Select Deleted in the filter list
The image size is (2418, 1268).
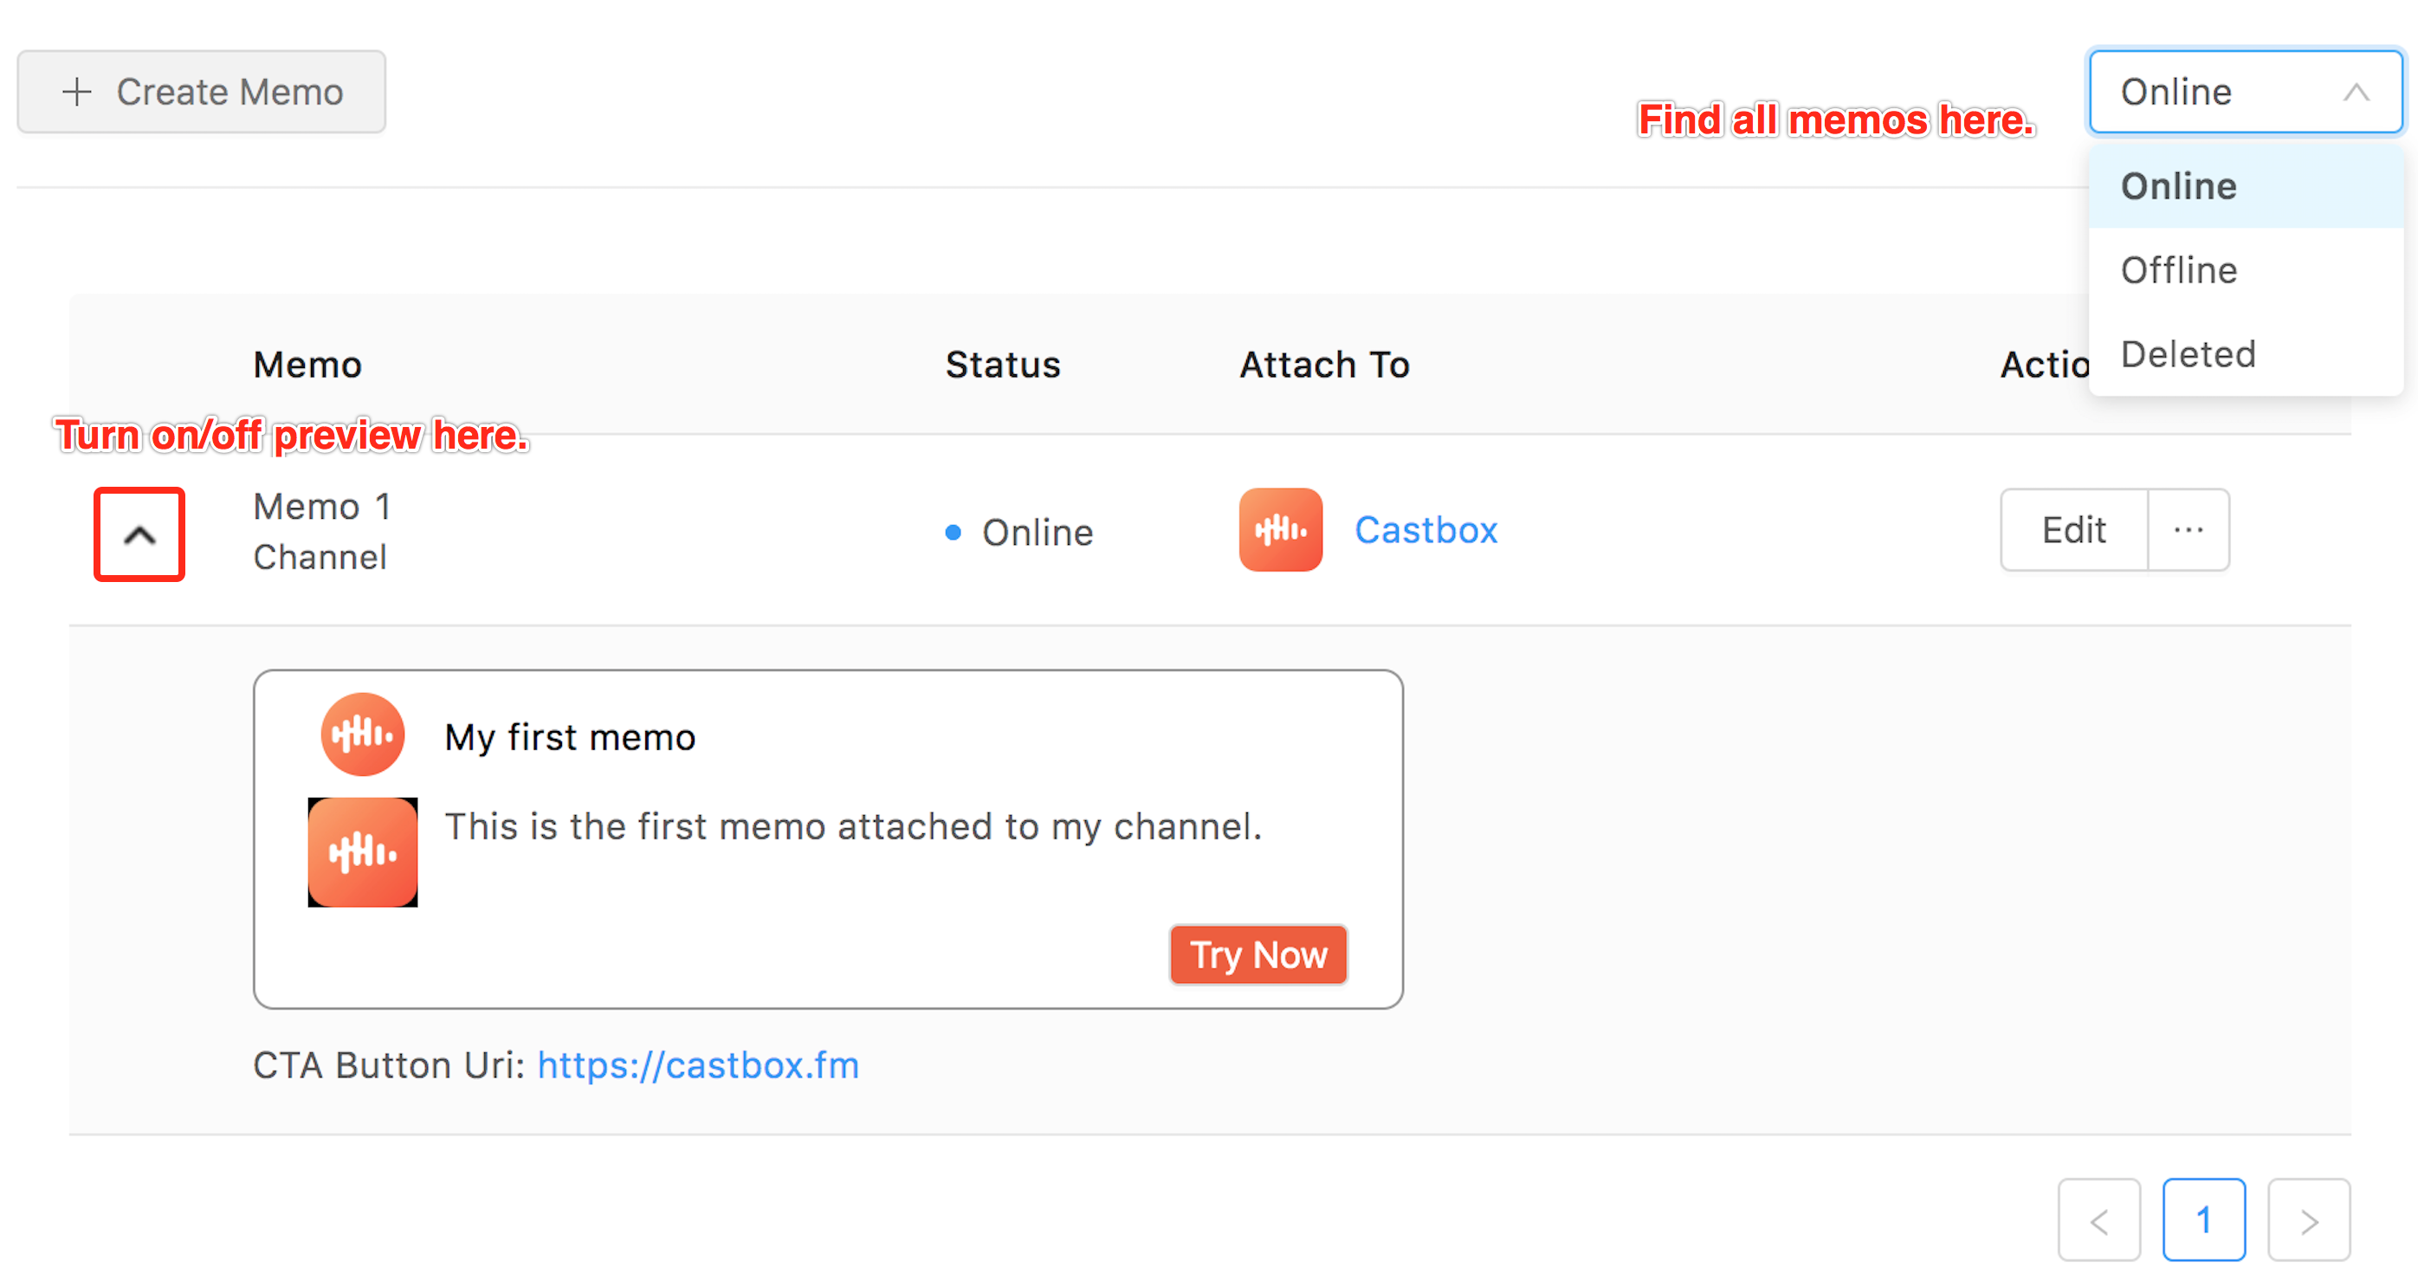pyautogui.click(x=2187, y=355)
